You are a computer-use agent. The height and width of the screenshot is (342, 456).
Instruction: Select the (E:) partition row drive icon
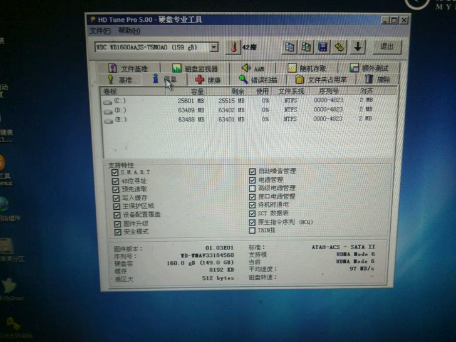[x=108, y=121]
